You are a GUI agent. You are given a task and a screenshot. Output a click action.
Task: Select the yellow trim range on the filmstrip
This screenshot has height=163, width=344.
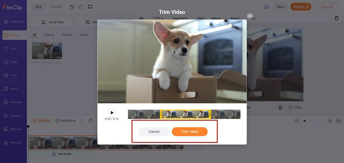click(x=186, y=114)
